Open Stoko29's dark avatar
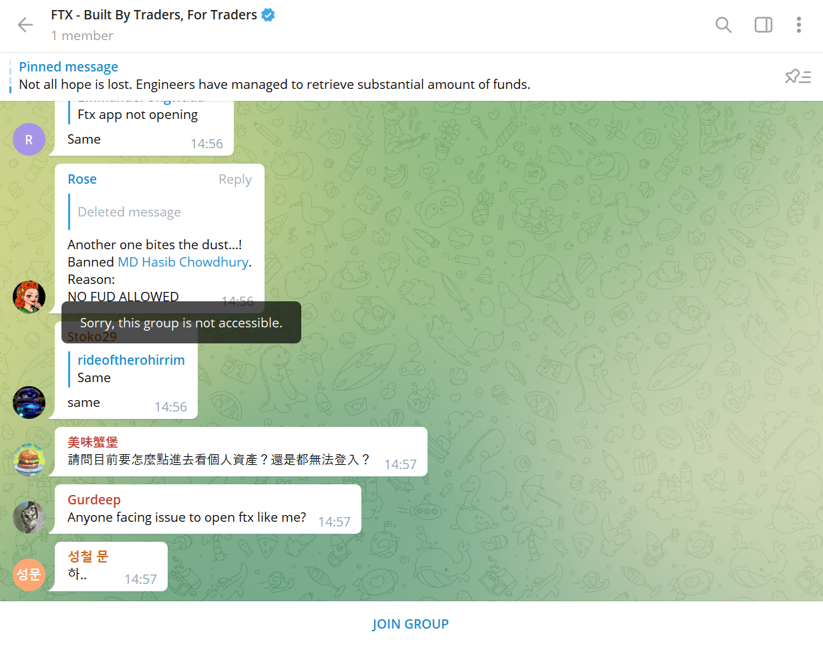Viewport: 823px width, 646px height. (x=29, y=403)
